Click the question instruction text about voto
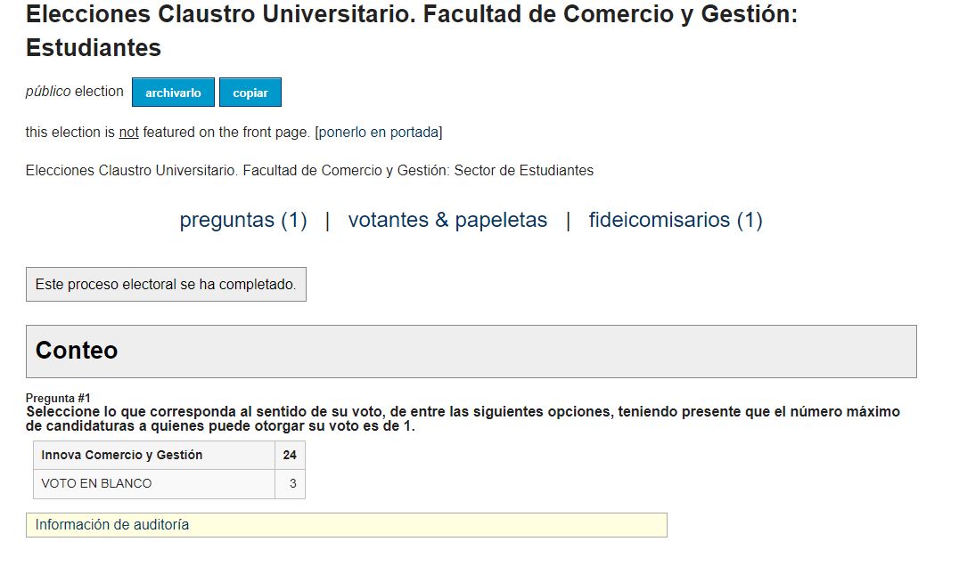Viewport: 959px width, 574px height. 463,419
